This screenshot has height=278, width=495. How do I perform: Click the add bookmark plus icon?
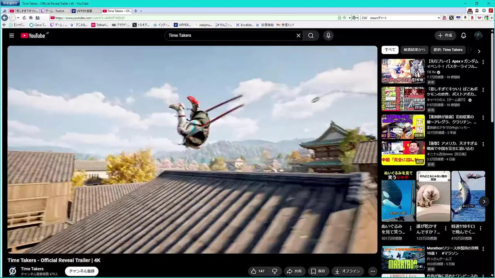tap(4, 25)
